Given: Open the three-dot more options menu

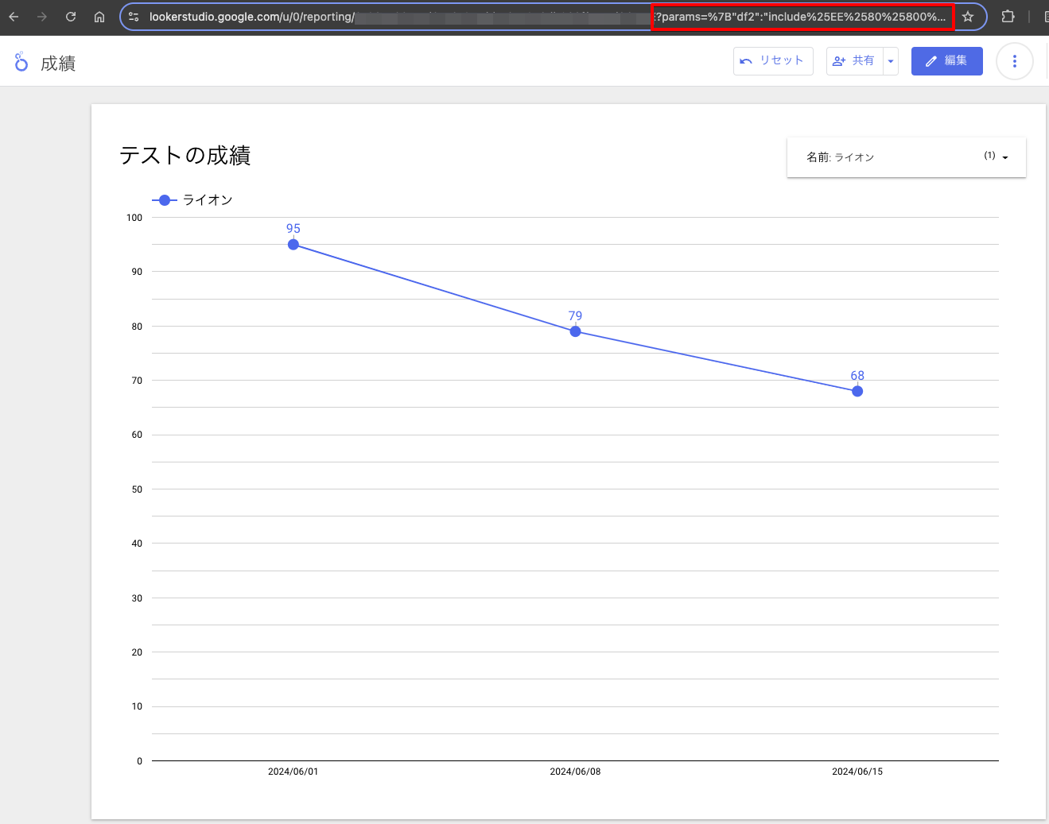Looking at the screenshot, I should pyautogui.click(x=1014, y=61).
